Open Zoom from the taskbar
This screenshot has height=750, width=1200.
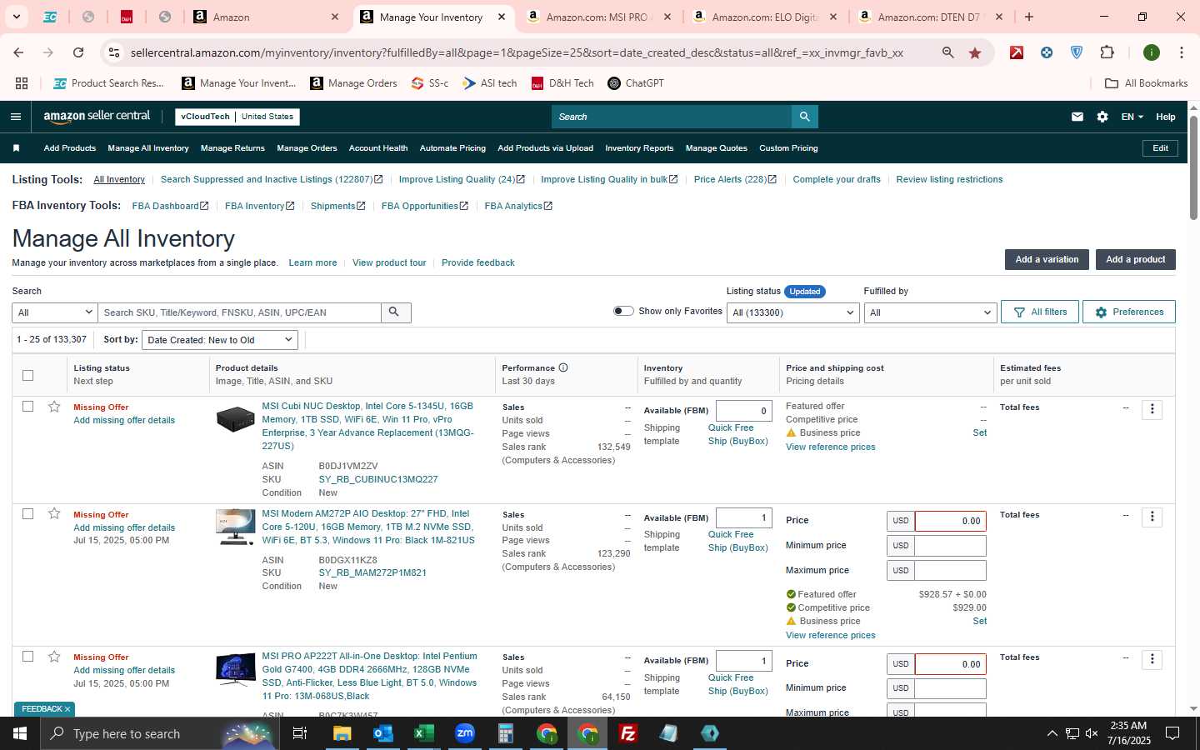[x=465, y=733]
